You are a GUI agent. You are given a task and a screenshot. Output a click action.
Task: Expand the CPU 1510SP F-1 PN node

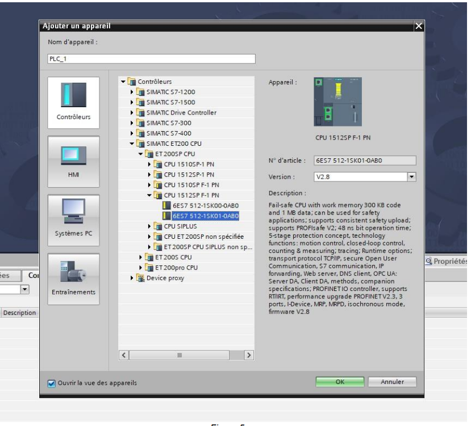coord(149,185)
